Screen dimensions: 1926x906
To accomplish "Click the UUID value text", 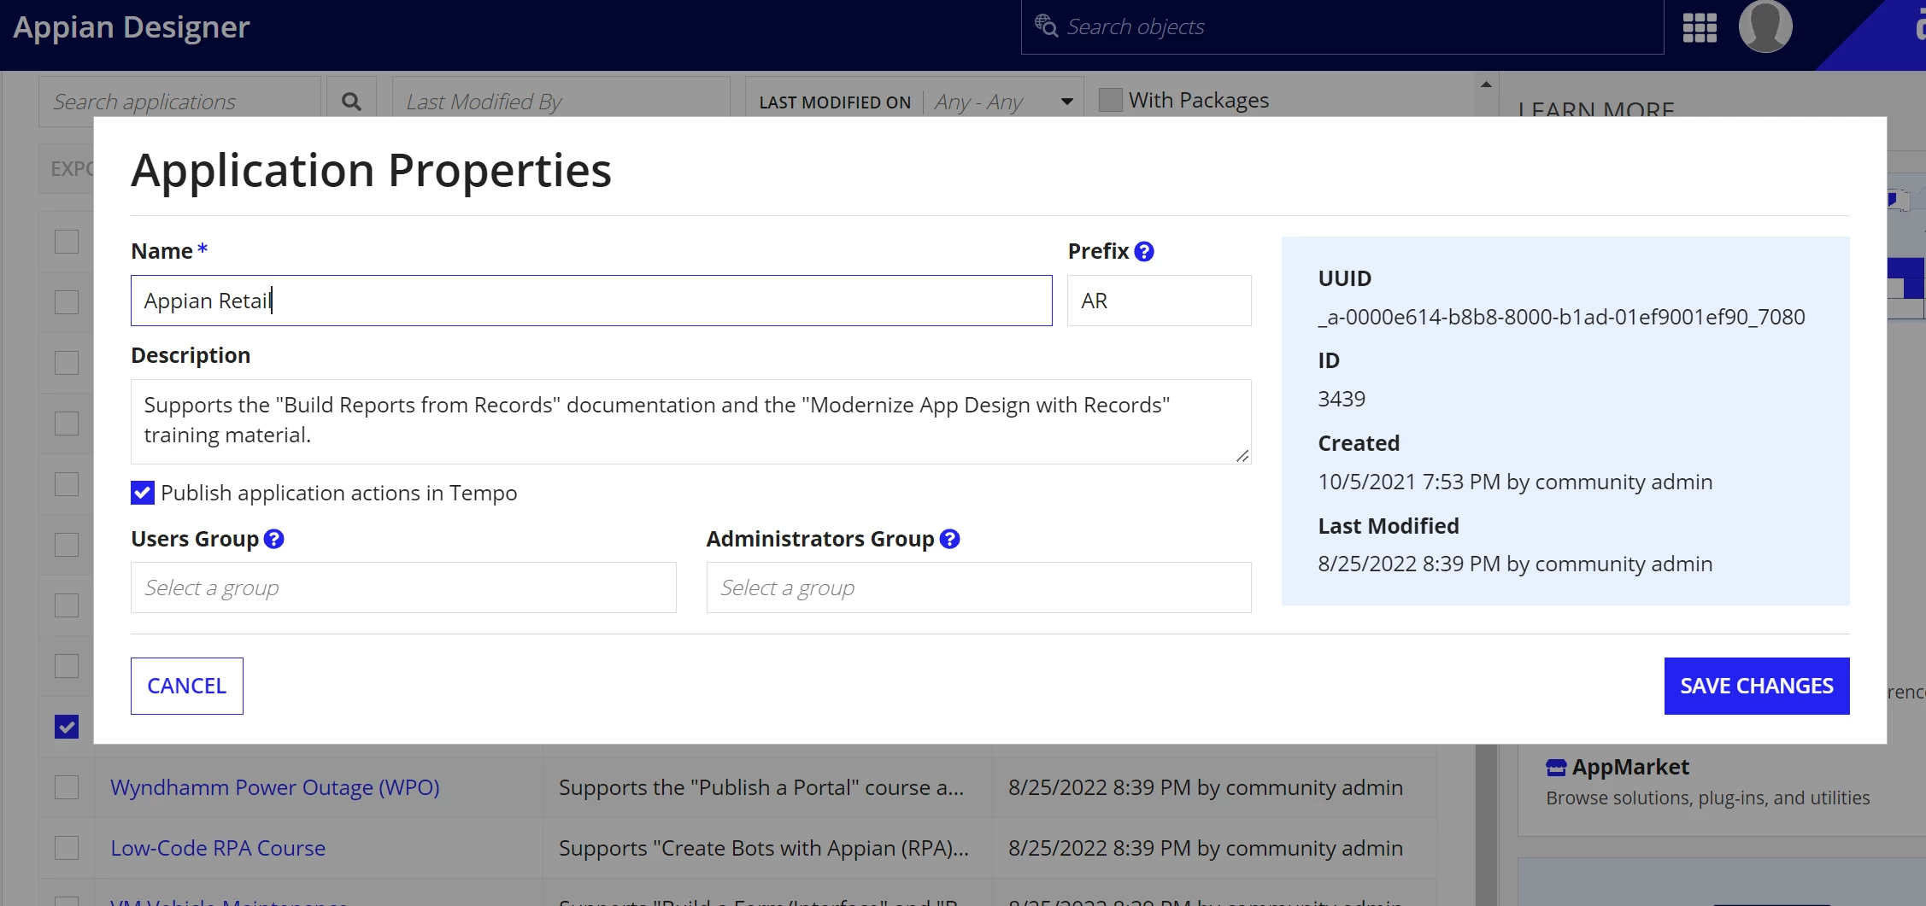I will tap(1562, 317).
